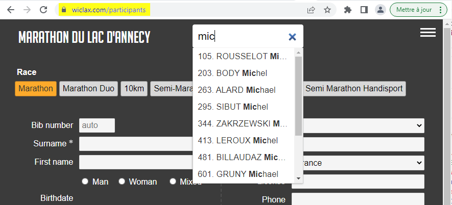Select the Marathon Duo race button
Screen dimensions: 452x205
(x=88, y=88)
